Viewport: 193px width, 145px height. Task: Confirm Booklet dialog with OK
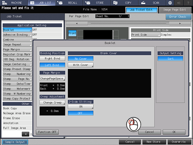[x=174, y=132]
